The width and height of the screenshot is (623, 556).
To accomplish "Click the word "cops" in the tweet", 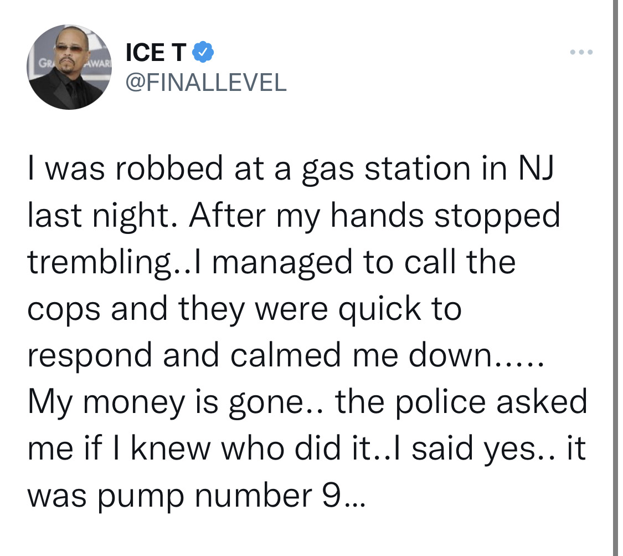I will click(x=64, y=310).
